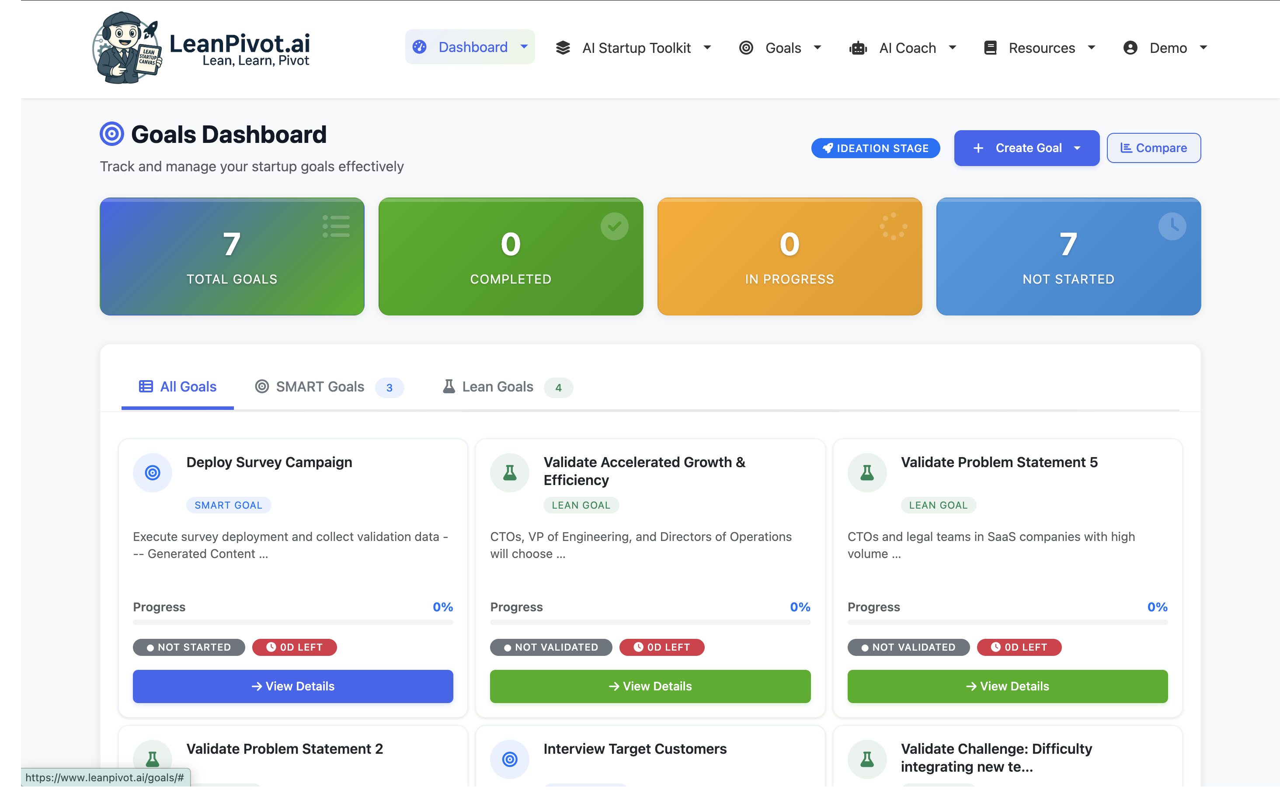The width and height of the screenshot is (1280, 811).
Task: Click the clock icon on Not Started card
Action: pos(1172,226)
